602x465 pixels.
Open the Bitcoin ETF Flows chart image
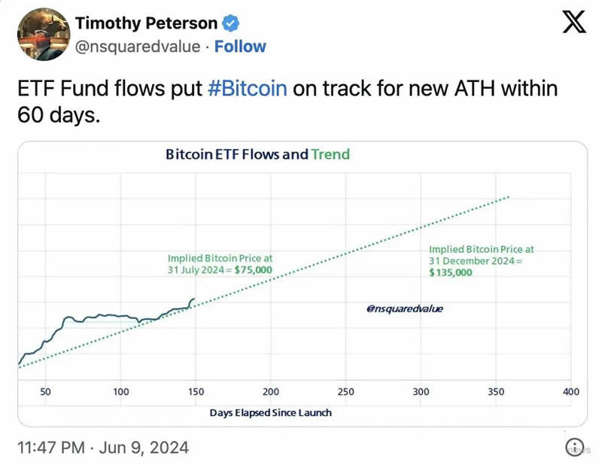pos(303,284)
